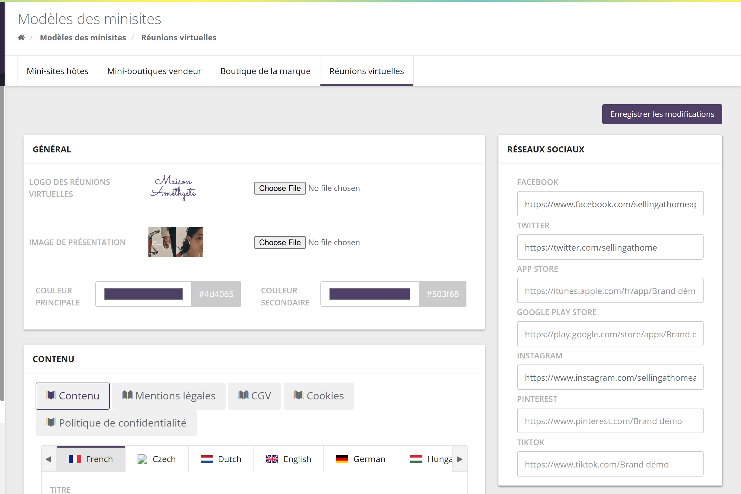This screenshot has width=741, height=494.
Task: Open the secondary color picker swatch
Action: [x=370, y=294]
